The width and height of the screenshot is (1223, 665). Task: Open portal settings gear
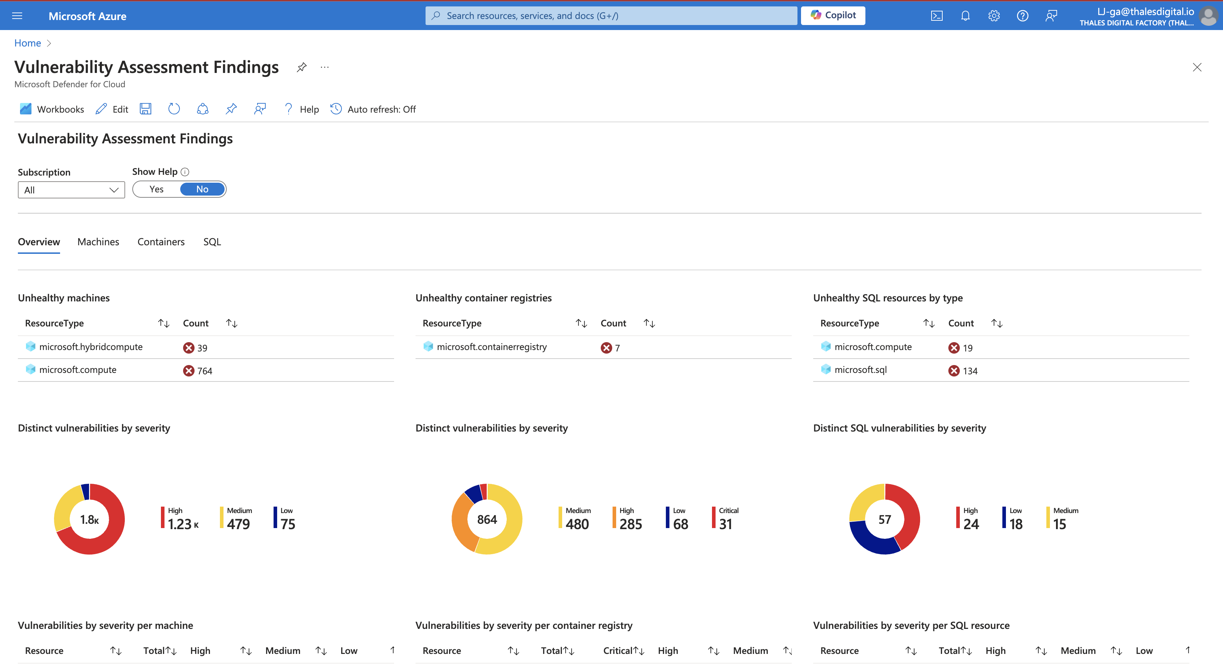[994, 16]
